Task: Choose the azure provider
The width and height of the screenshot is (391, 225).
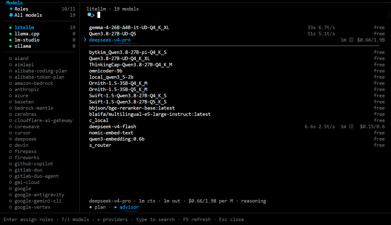Action: click(21, 96)
